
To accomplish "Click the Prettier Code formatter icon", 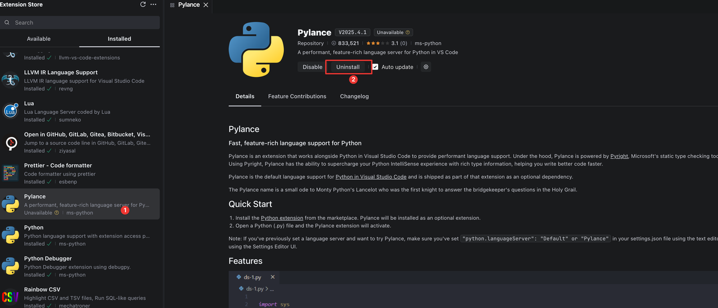I will point(10,173).
